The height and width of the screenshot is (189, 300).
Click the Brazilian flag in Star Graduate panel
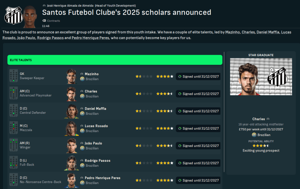click(x=254, y=135)
